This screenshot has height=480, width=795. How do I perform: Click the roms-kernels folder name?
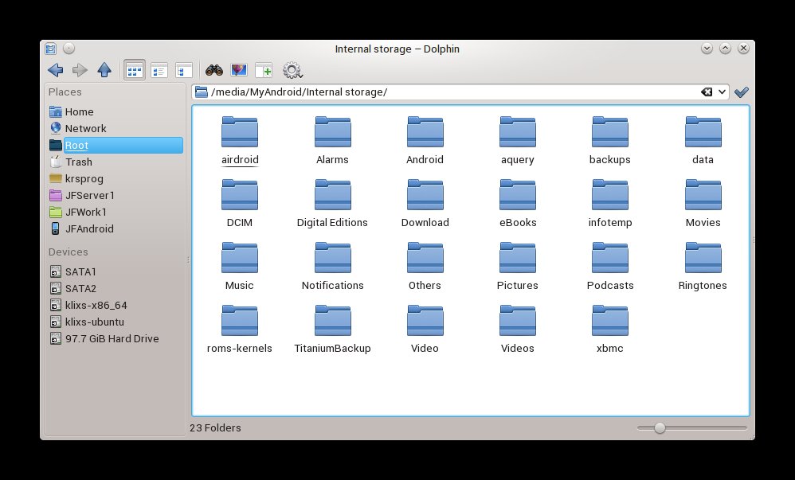[x=239, y=348]
